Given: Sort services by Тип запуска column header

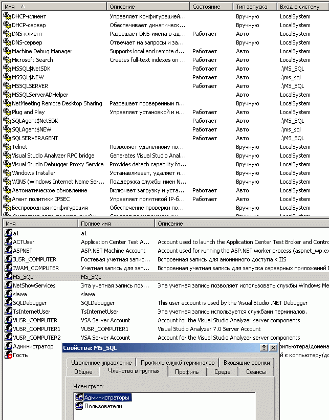Looking at the screenshot, I should pyautogui.click(x=255, y=7).
